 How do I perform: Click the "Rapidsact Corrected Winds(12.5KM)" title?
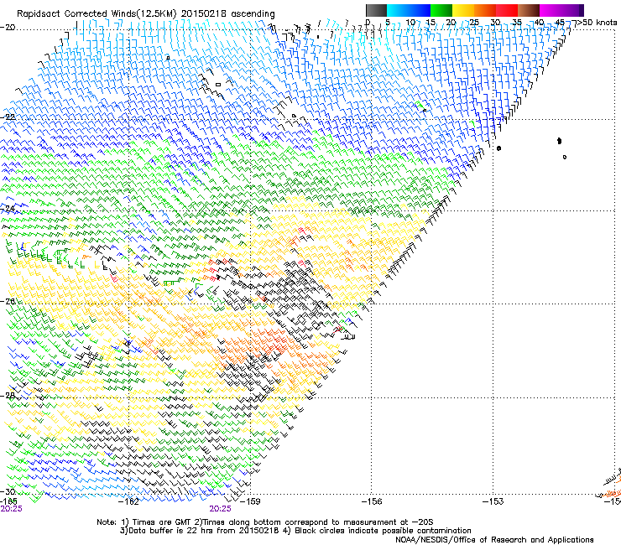coord(97,13)
